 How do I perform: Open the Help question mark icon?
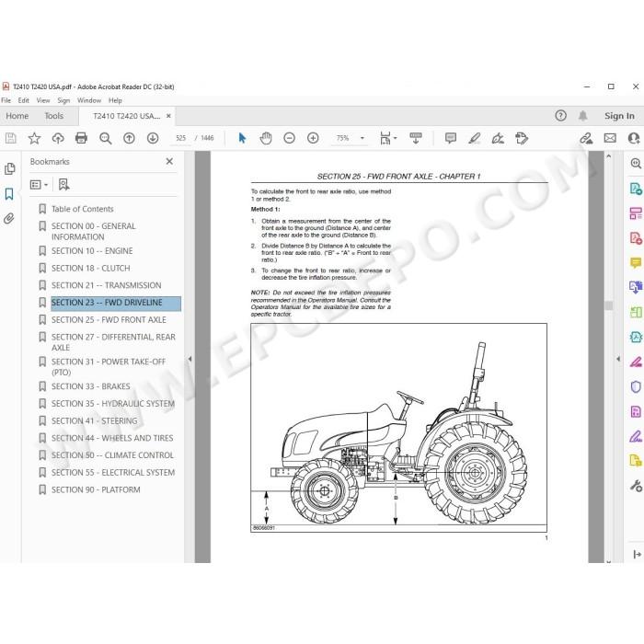(x=560, y=116)
